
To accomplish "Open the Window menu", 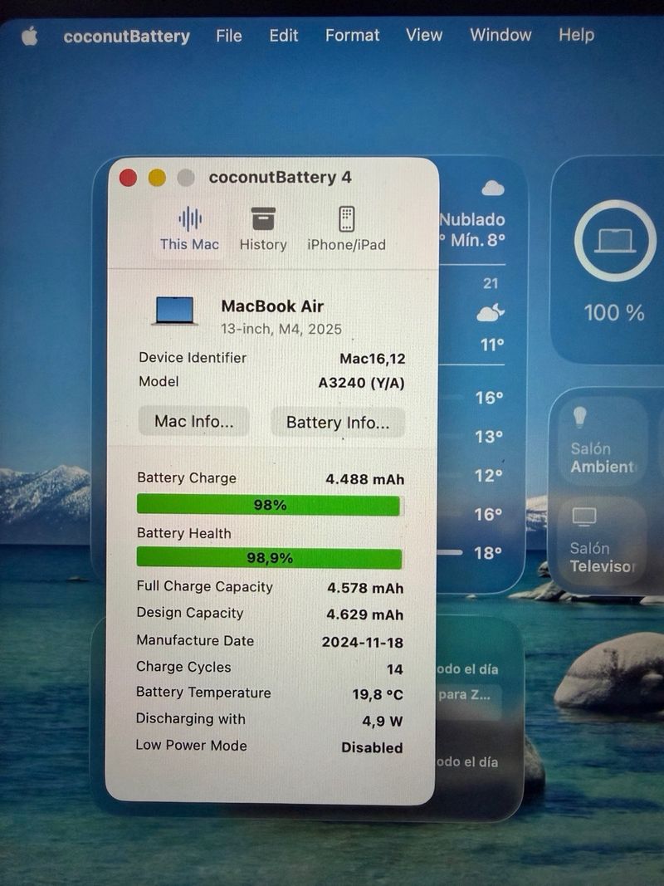I will point(500,35).
